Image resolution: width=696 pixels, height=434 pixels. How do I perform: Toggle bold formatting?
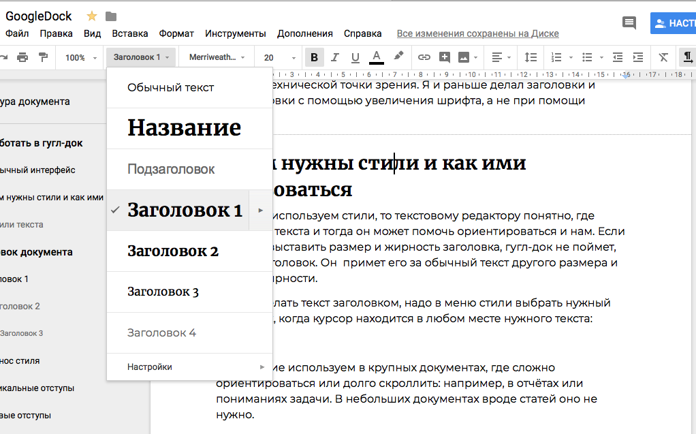tap(314, 57)
